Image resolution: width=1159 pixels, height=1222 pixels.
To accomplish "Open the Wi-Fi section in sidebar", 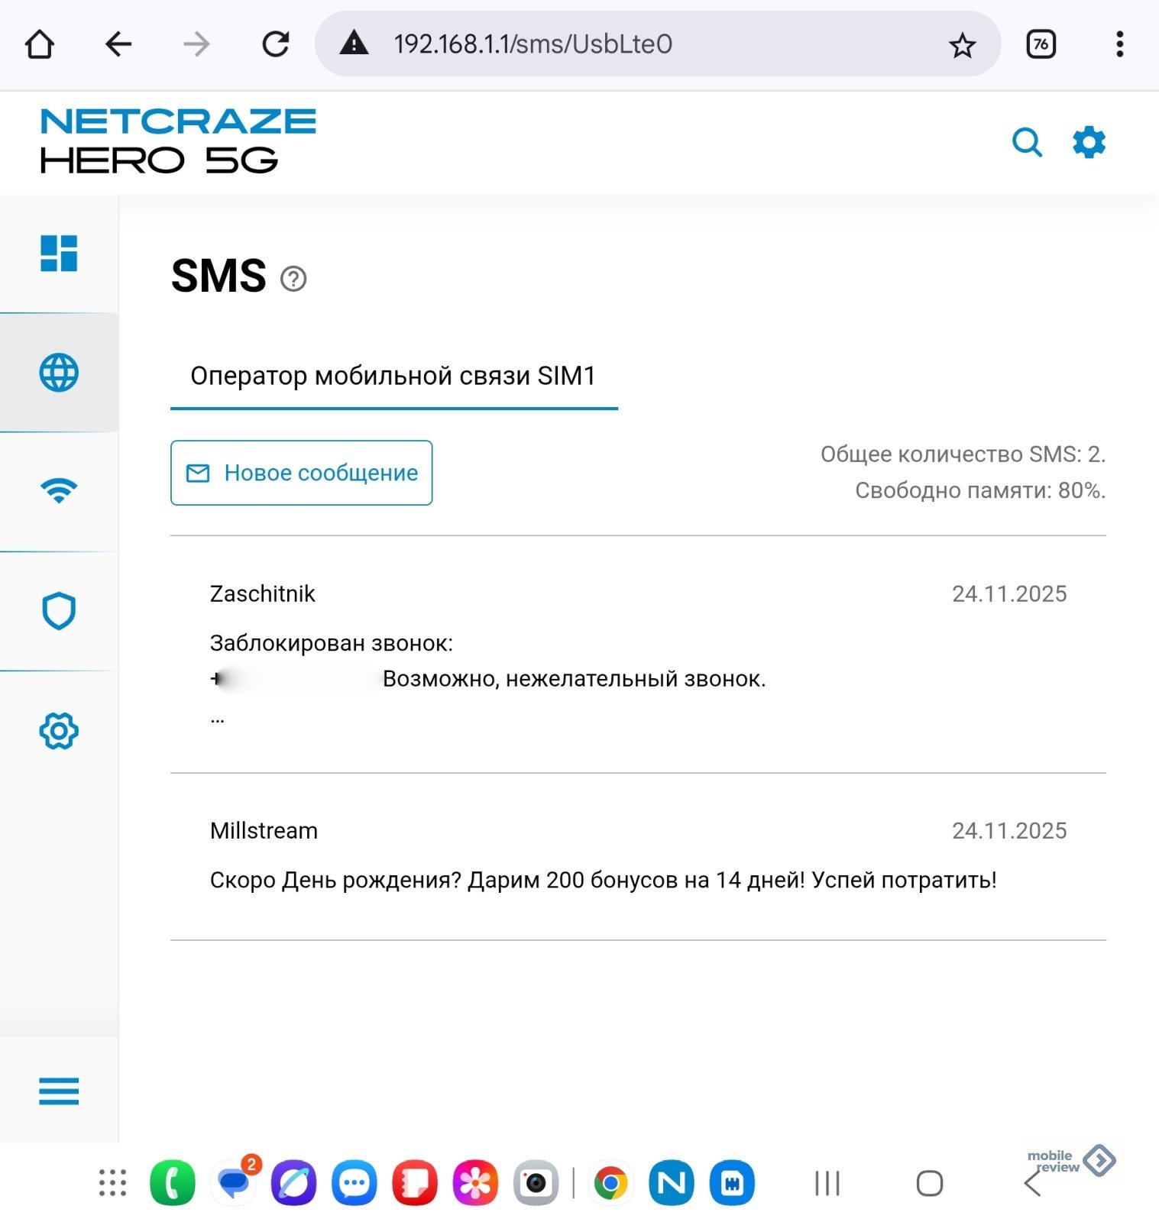I will (x=59, y=491).
